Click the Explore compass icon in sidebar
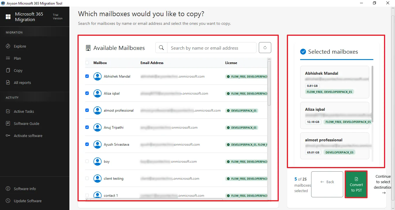395x210 pixels. 8,46
